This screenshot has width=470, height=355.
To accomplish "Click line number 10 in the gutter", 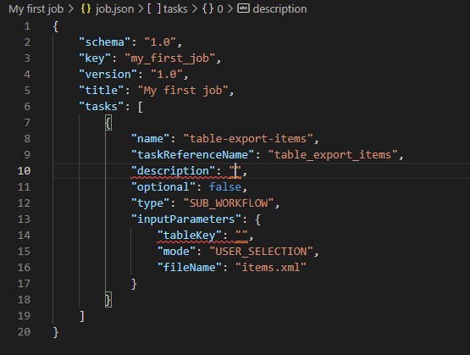I will coord(24,171).
